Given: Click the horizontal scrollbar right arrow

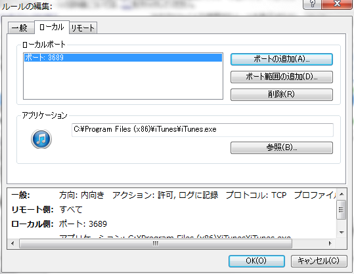Looking at the screenshot, I should click(x=330, y=243).
